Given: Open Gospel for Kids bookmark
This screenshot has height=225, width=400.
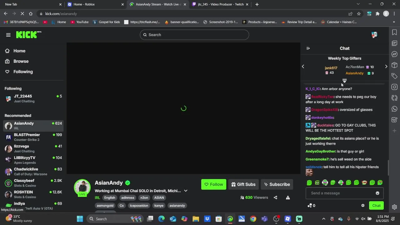Looking at the screenshot, I should coord(106,22).
